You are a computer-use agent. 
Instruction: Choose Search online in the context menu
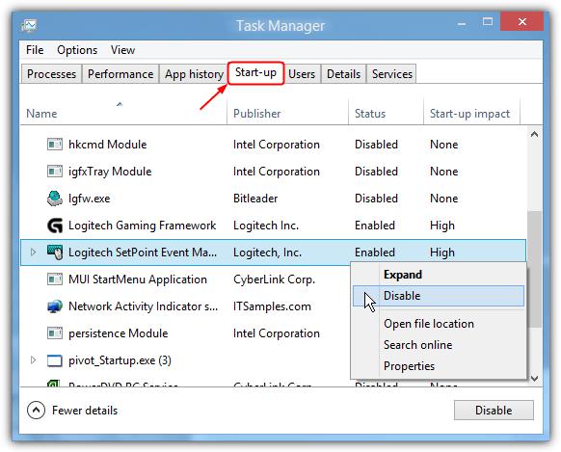click(439, 345)
